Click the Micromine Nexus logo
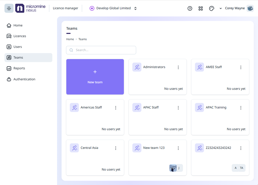The image size is (258, 185). tap(30, 8)
